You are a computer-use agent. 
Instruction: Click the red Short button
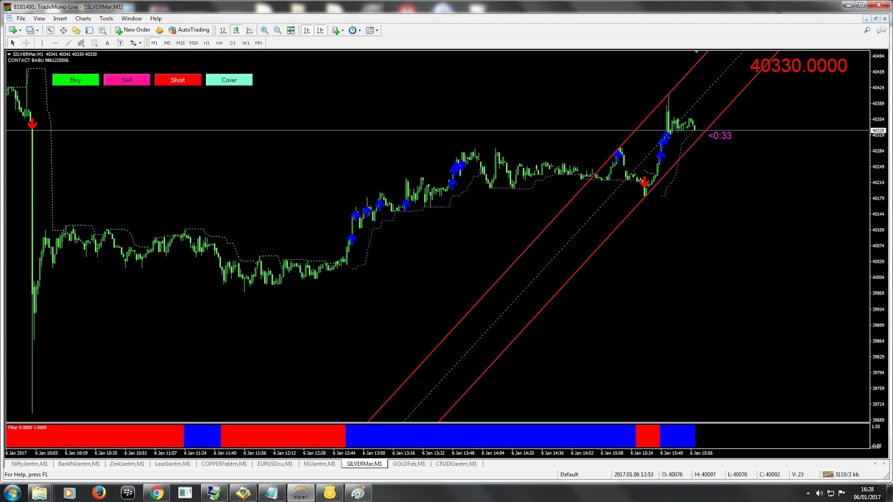[177, 80]
